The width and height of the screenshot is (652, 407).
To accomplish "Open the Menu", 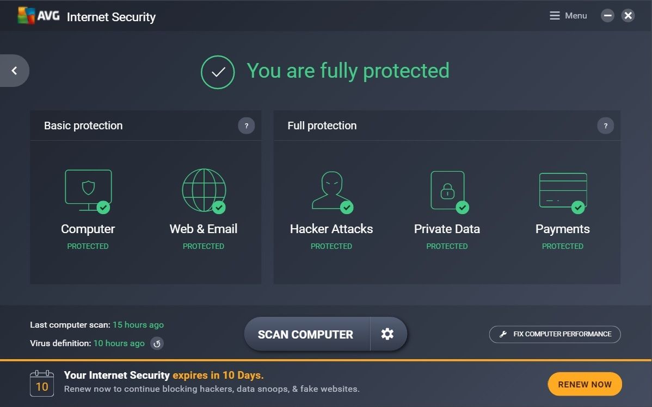I will pyautogui.click(x=568, y=15).
